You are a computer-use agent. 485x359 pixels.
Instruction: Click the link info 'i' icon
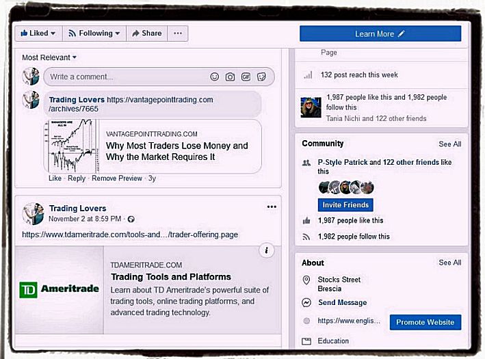pos(266,250)
